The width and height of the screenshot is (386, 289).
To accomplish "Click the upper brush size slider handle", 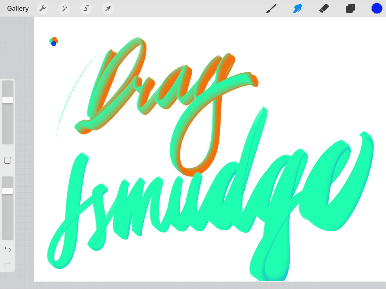I will coord(8,100).
